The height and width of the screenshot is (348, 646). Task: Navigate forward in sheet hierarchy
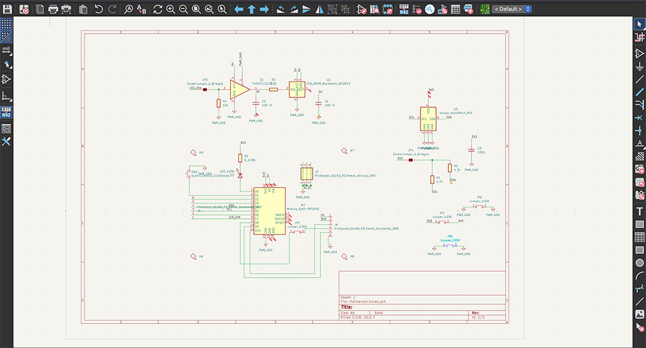tap(264, 9)
